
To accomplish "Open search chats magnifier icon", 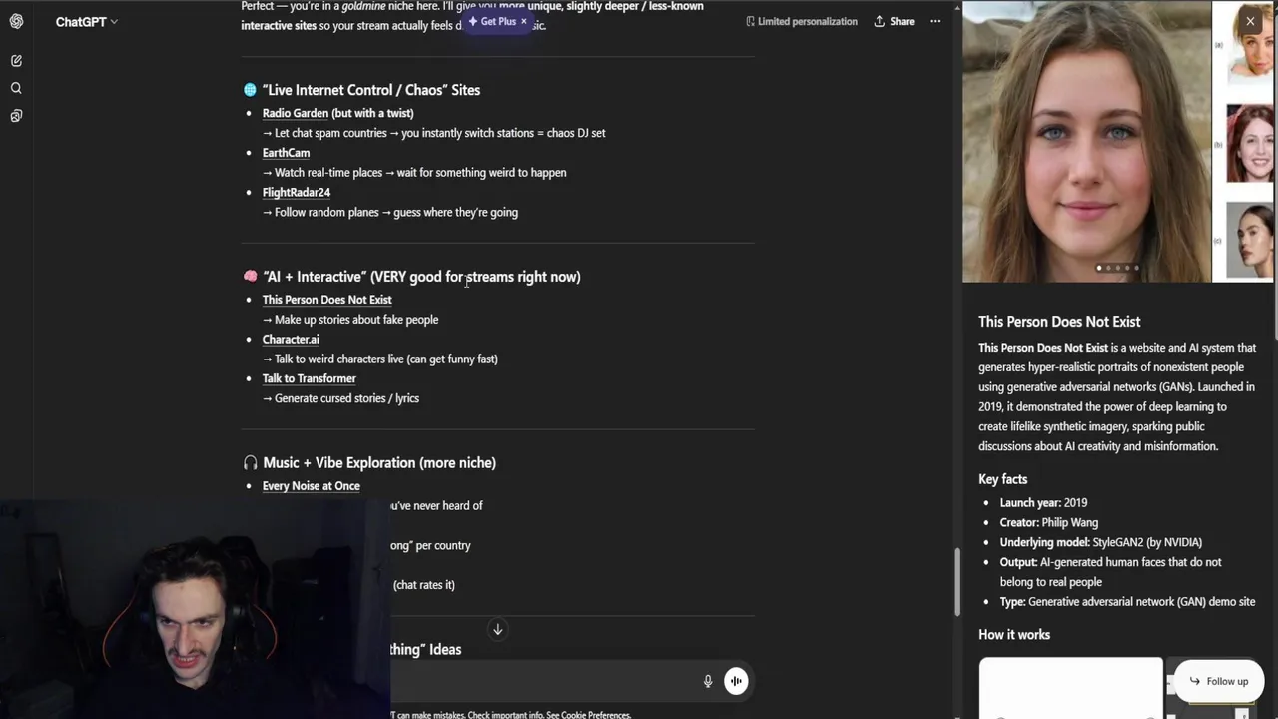I will coord(16,88).
